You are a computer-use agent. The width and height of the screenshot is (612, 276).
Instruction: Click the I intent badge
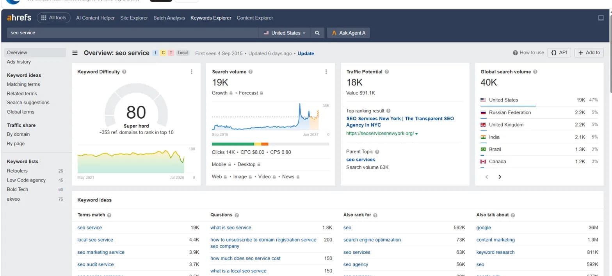pos(155,53)
